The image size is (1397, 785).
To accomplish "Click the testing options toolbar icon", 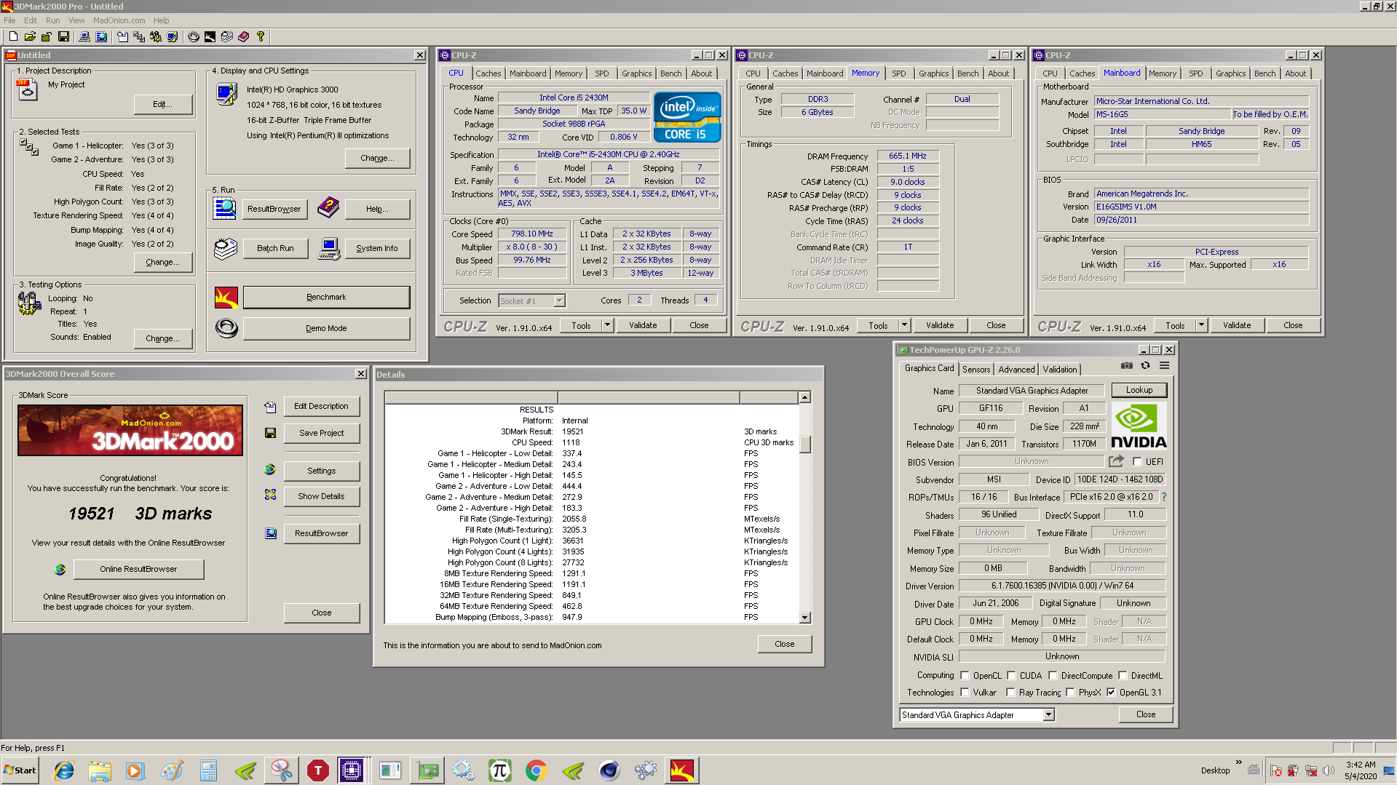I will click(x=156, y=36).
